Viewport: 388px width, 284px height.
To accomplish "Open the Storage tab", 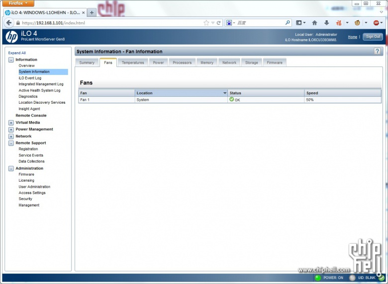I will [251, 63].
